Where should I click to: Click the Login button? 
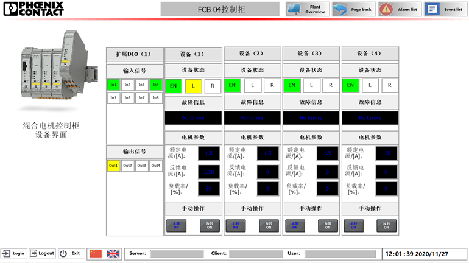click(x=14, y=253)
